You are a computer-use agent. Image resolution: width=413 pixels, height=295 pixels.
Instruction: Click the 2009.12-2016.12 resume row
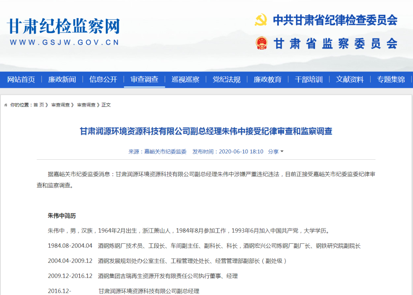click(x=143, y=276)
